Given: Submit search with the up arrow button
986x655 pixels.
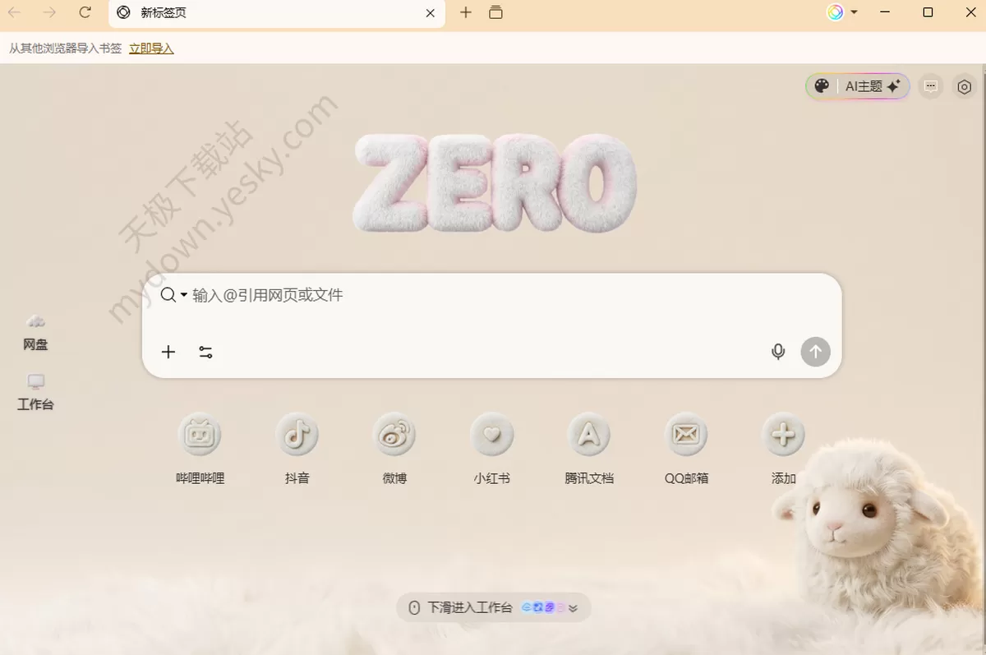Looking at the screenshot, I should point(816,352).
